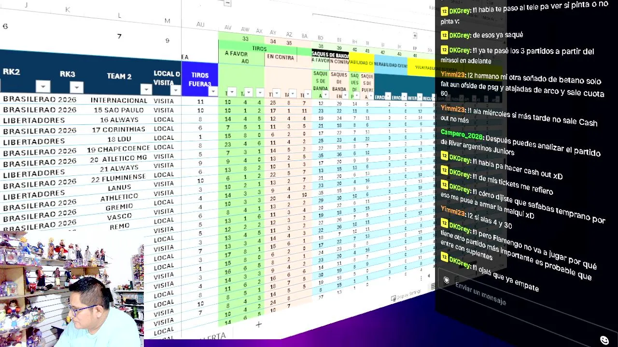Add a new sheet with the plus button
This screenshot has height=347, width=618.
[x=258, y=324]
